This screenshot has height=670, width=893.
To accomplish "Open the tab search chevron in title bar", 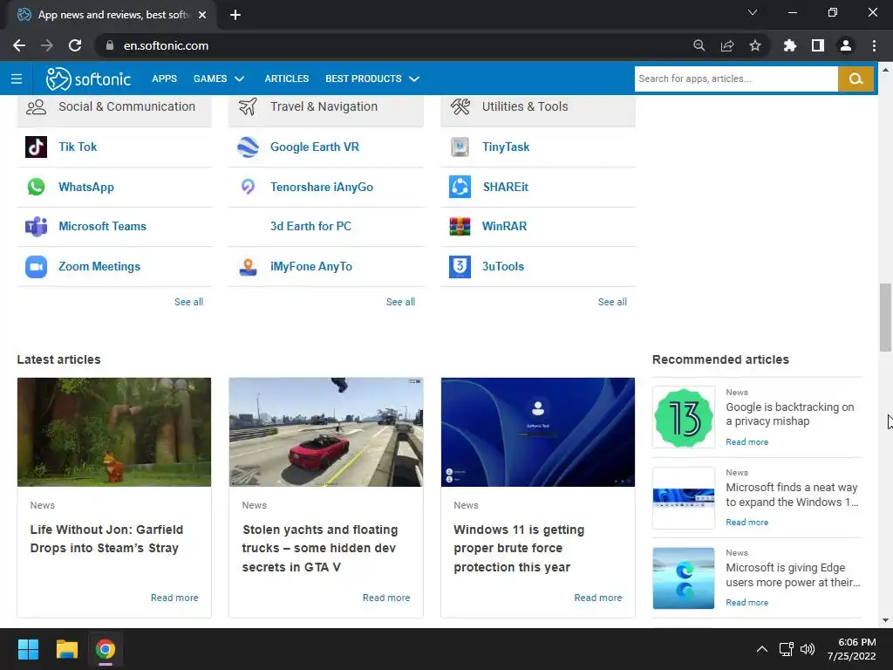I will click(753, 12).
